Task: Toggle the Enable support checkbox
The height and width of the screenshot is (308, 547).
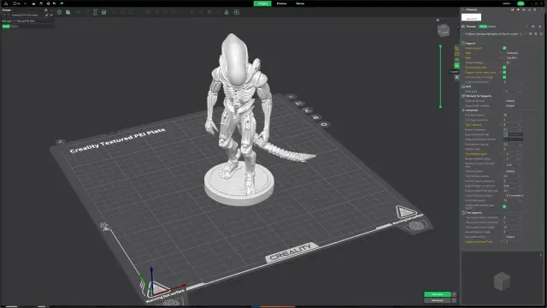Action: [504, 48]
